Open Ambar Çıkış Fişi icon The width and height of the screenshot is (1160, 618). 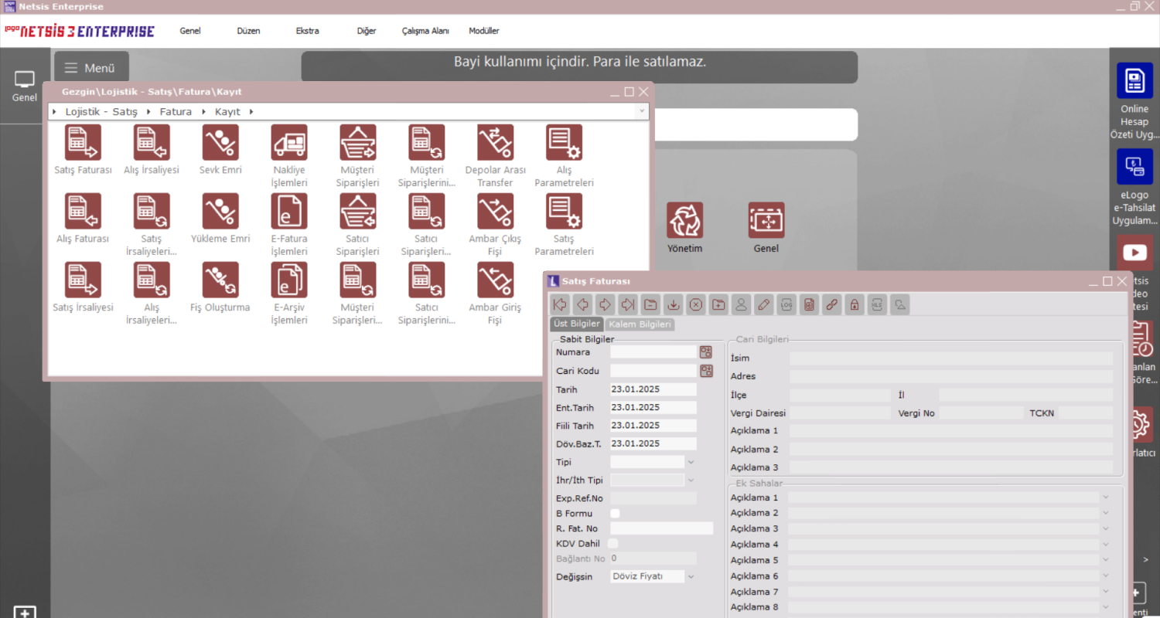pyautogui.click(x=495, y=211)
